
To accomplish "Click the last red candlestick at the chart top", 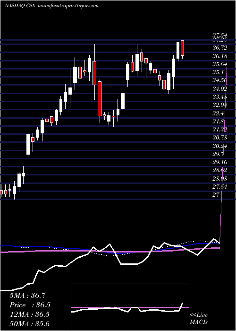I will (183, 48).
